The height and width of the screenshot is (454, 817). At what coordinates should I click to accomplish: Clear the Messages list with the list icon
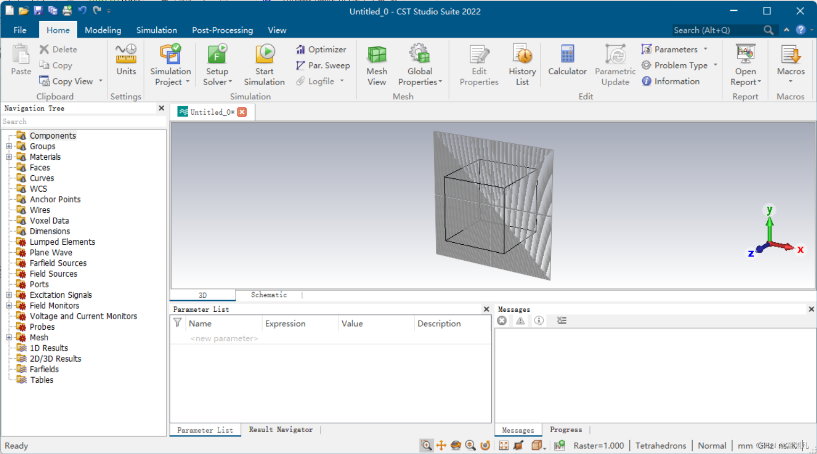click(x=561, y=321)
